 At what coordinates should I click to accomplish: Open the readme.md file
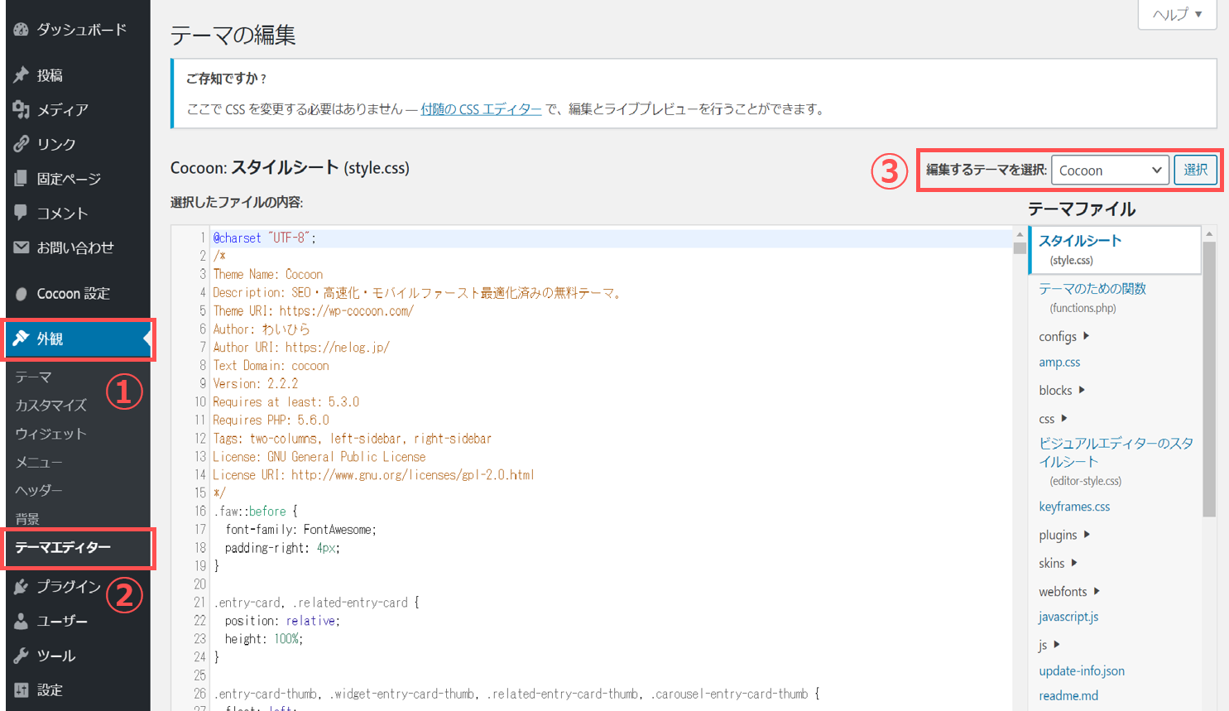(x=1068, y=695)
